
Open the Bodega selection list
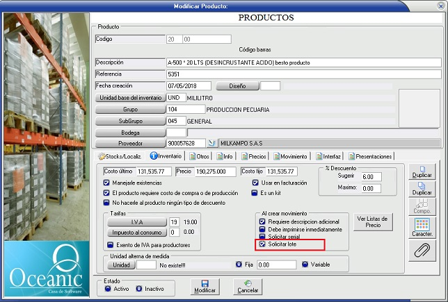(x=130, y=132)
